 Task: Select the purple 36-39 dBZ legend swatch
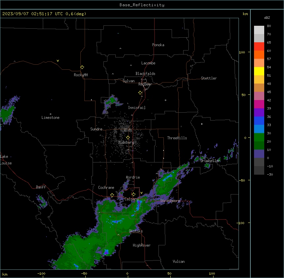click(x=259, y=113)
